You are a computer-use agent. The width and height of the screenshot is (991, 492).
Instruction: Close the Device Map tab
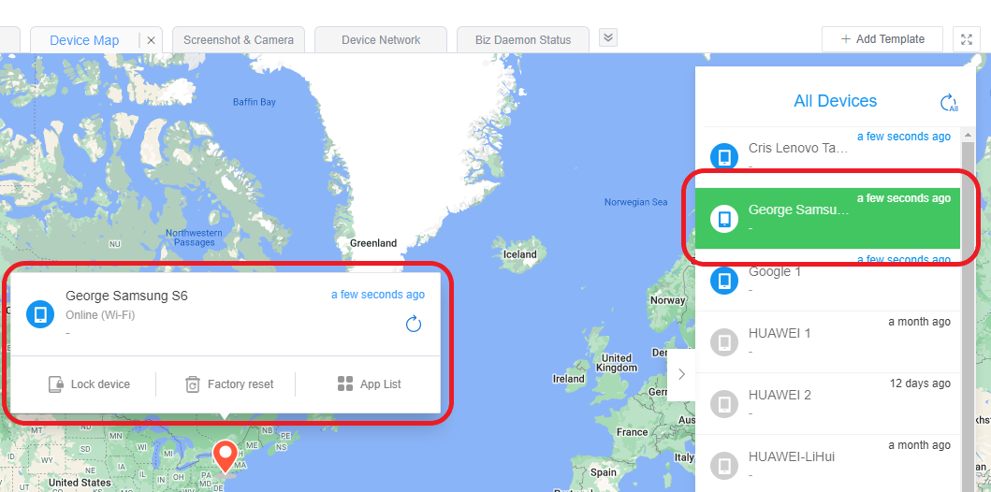[151, 40]
